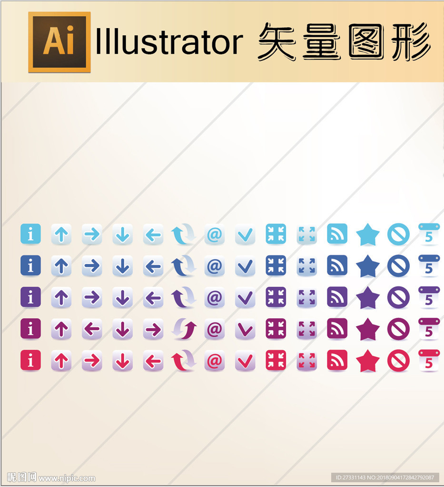Screen dimensions: 444x487
Task: Click the red calendar 5 icon
Action: click(x=429, y=360)
